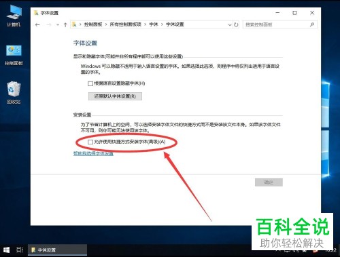The image size is (340, 257).
Task: Refresh the current page
Action: click(x=236, y=24)
